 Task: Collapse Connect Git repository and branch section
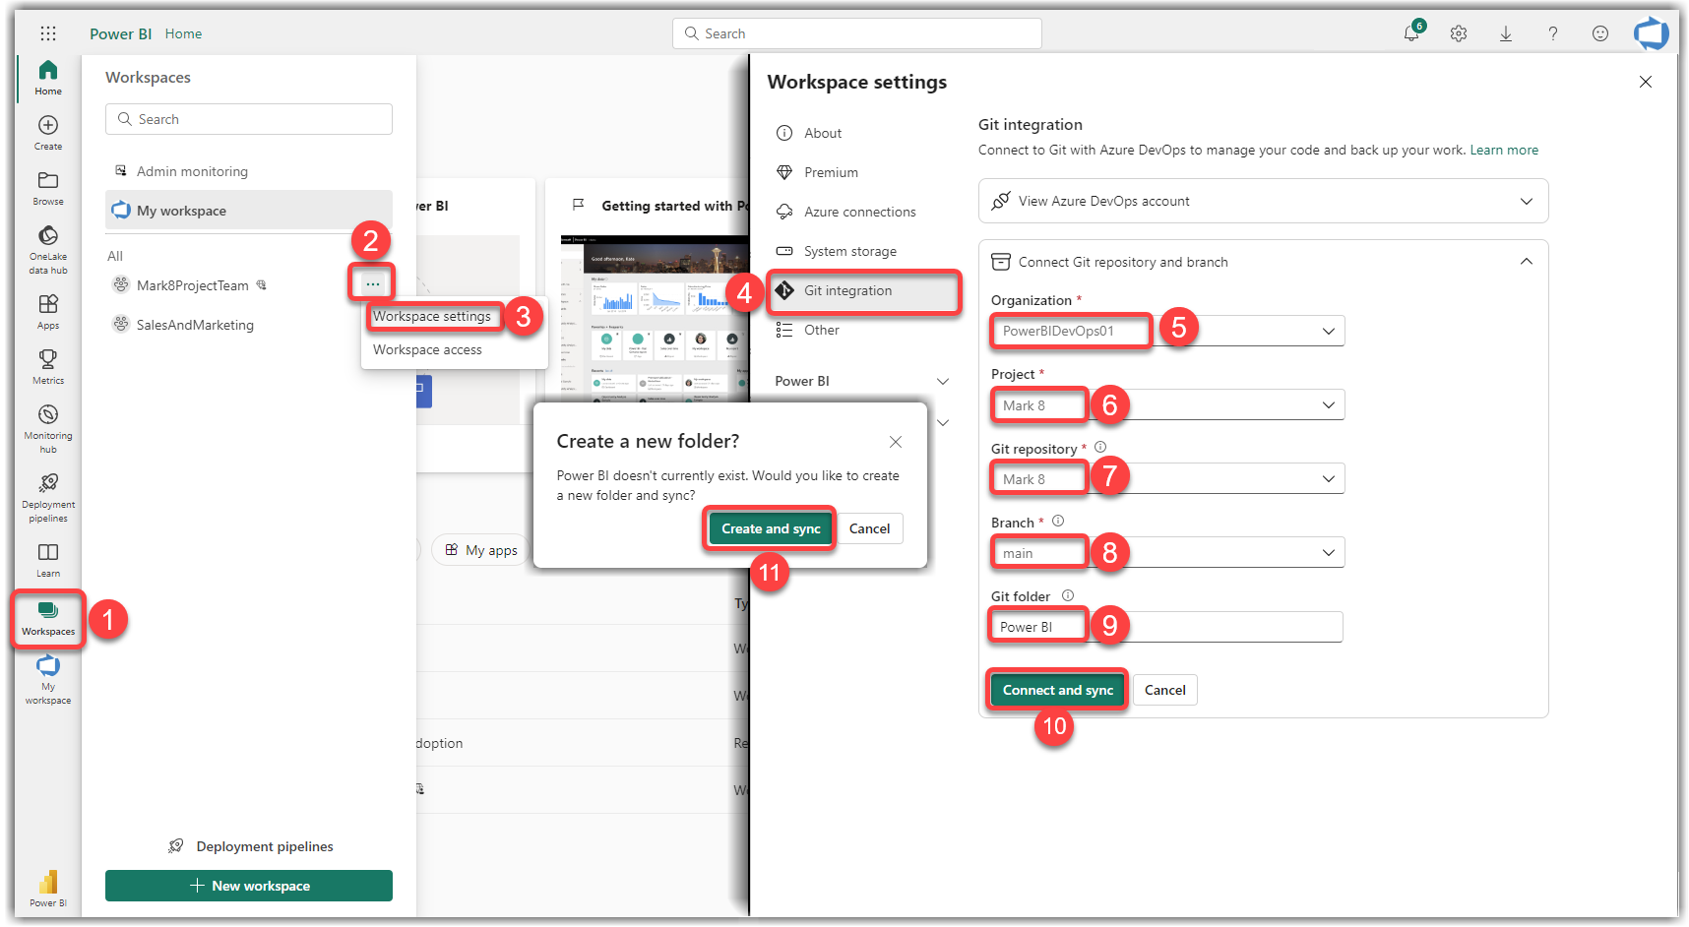1527,262
